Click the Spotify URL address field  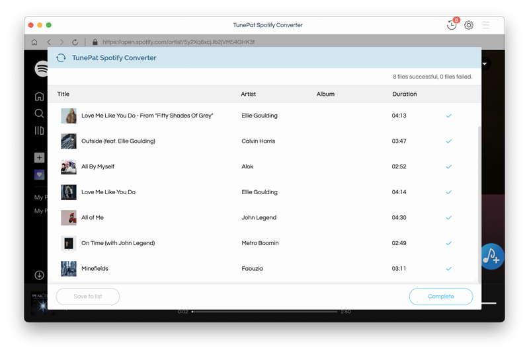click(179, 42)
